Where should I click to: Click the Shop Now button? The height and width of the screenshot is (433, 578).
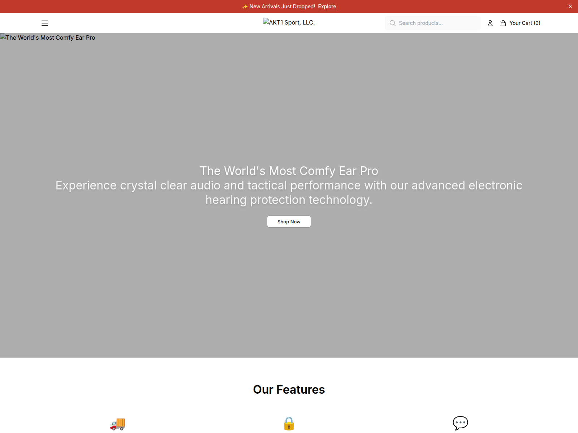click(x=289, y=222)
